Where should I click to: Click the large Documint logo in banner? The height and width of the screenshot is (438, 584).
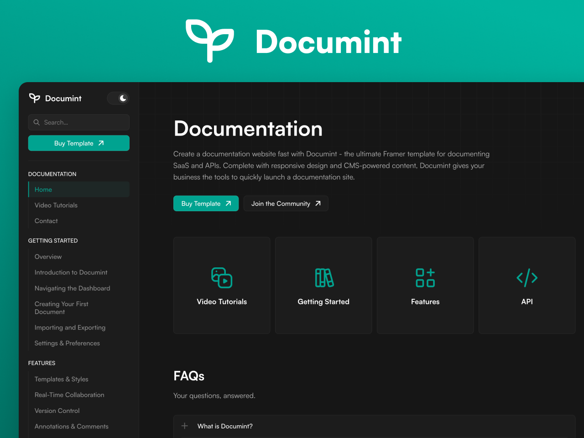pos(210,41)
